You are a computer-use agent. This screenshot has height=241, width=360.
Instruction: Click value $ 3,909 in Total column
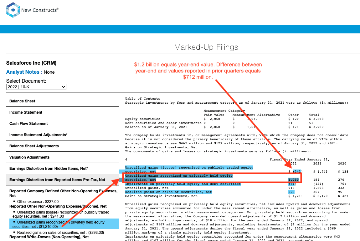pos(316,127)
